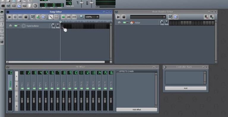Select channel 3 number display in FX-Mixer
Viewport: 228px width, 117px height.
[x=34, y=73]
